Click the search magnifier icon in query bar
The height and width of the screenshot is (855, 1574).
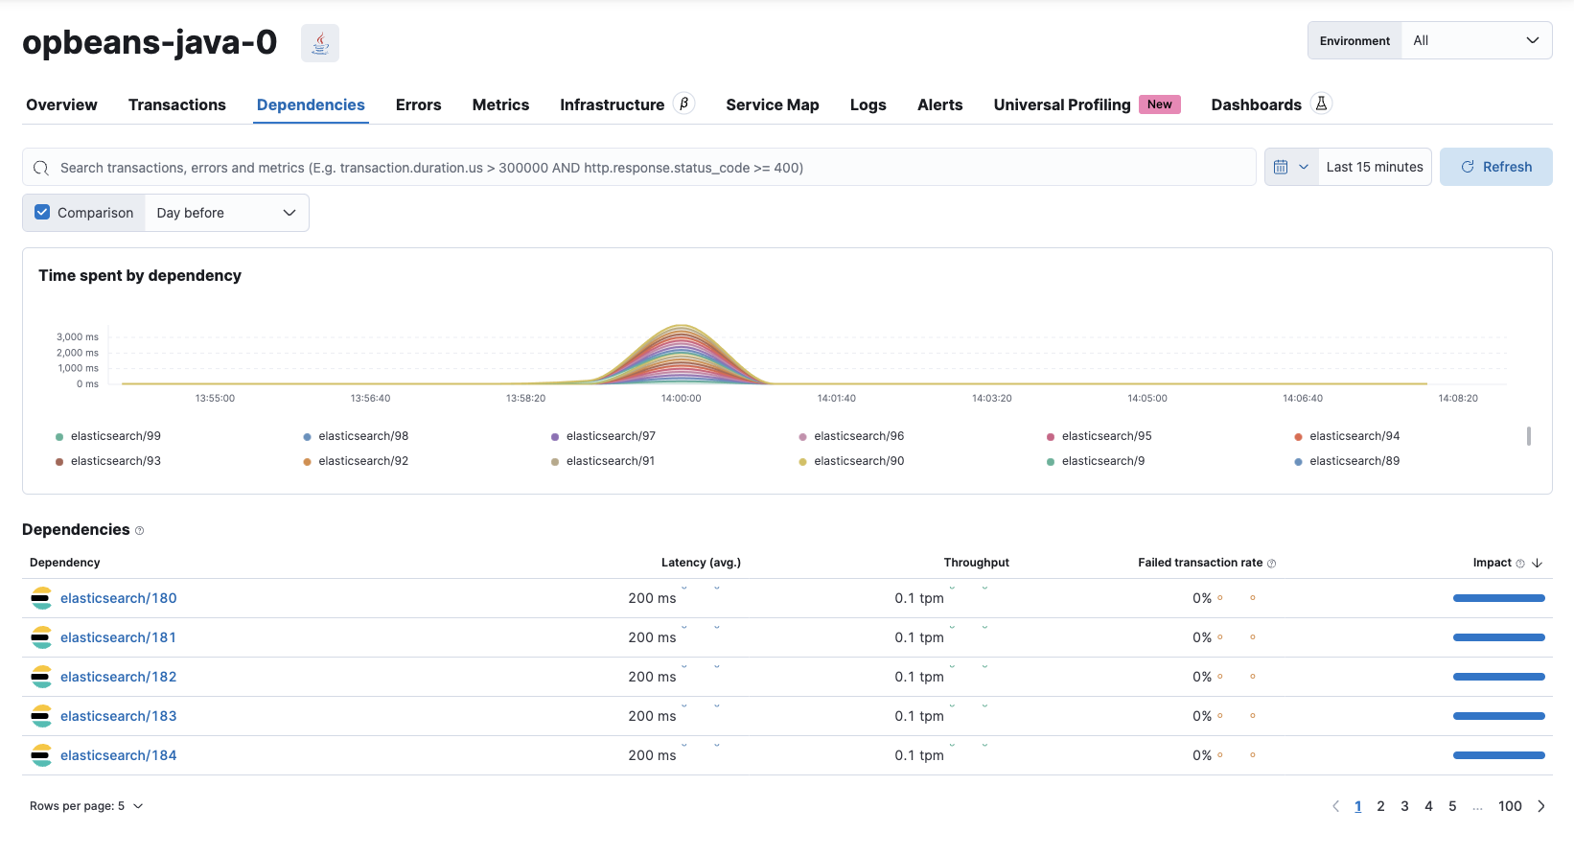(40, 168)
